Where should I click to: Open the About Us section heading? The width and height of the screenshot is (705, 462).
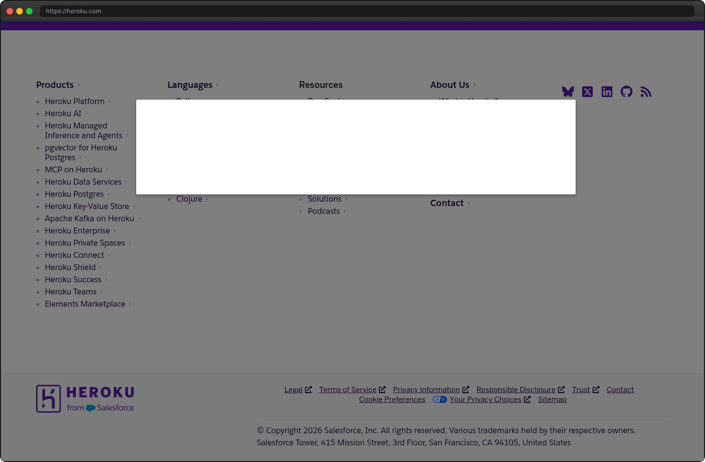tap(449, 84)
